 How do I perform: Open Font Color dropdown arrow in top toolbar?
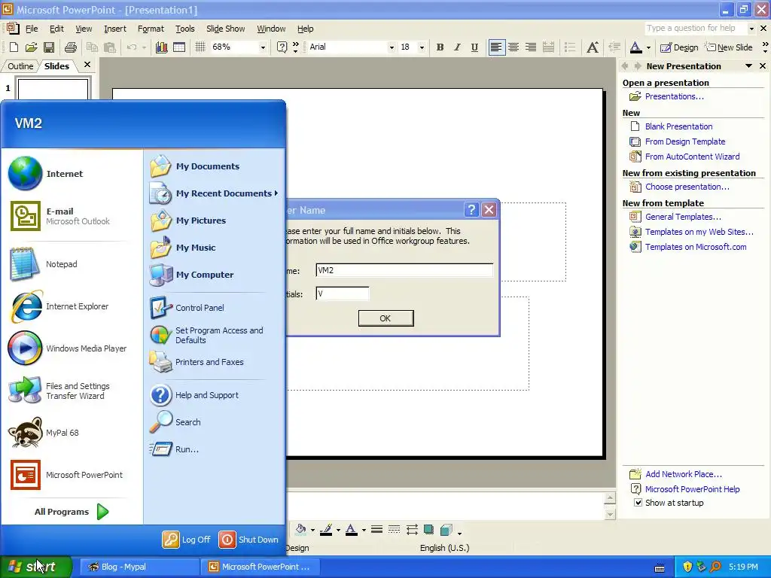tap(648, 47)
